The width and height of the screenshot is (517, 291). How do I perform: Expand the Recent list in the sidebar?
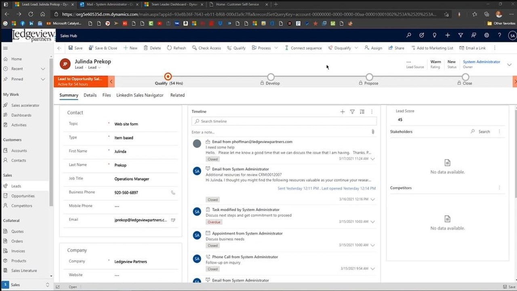tap(43, 69)
